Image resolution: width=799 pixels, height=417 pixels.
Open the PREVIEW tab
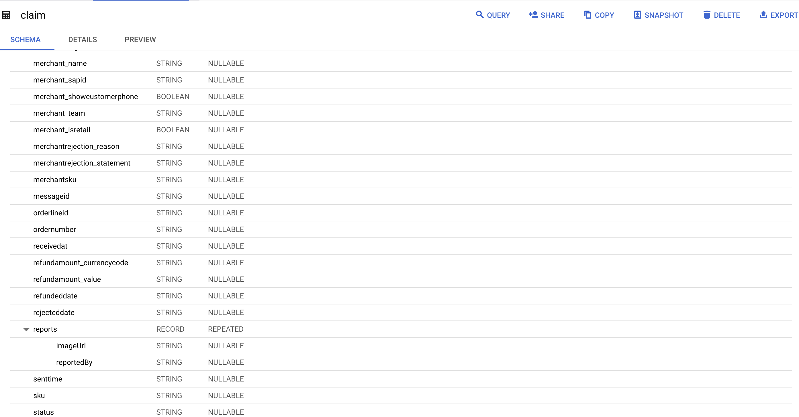(140, 40)
